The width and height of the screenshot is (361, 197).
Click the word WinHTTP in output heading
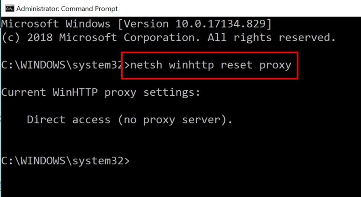point(75,92)
